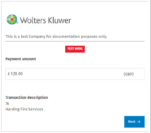
Task: Click the Wolters Kluwer wordmark text
Action: click(46, 20)
